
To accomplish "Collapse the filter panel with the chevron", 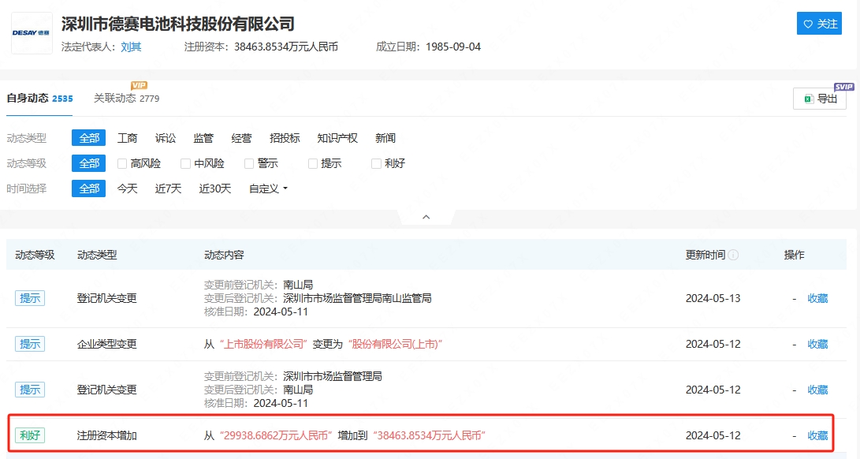I will 426,218.
